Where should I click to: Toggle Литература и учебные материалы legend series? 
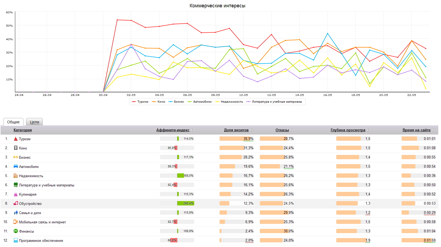274,102
